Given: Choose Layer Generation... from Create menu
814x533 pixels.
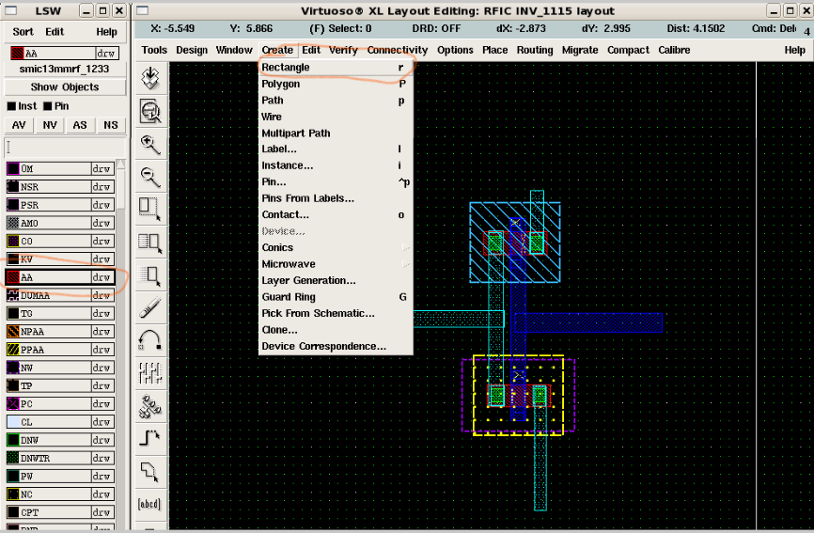Looking at the screenshot, I should pyautogui.click(x=336, y=280).
